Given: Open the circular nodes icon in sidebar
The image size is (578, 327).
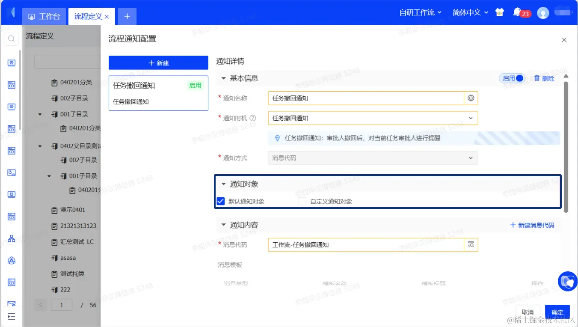Looking at the screenshot, I should [x=12, y=261].
